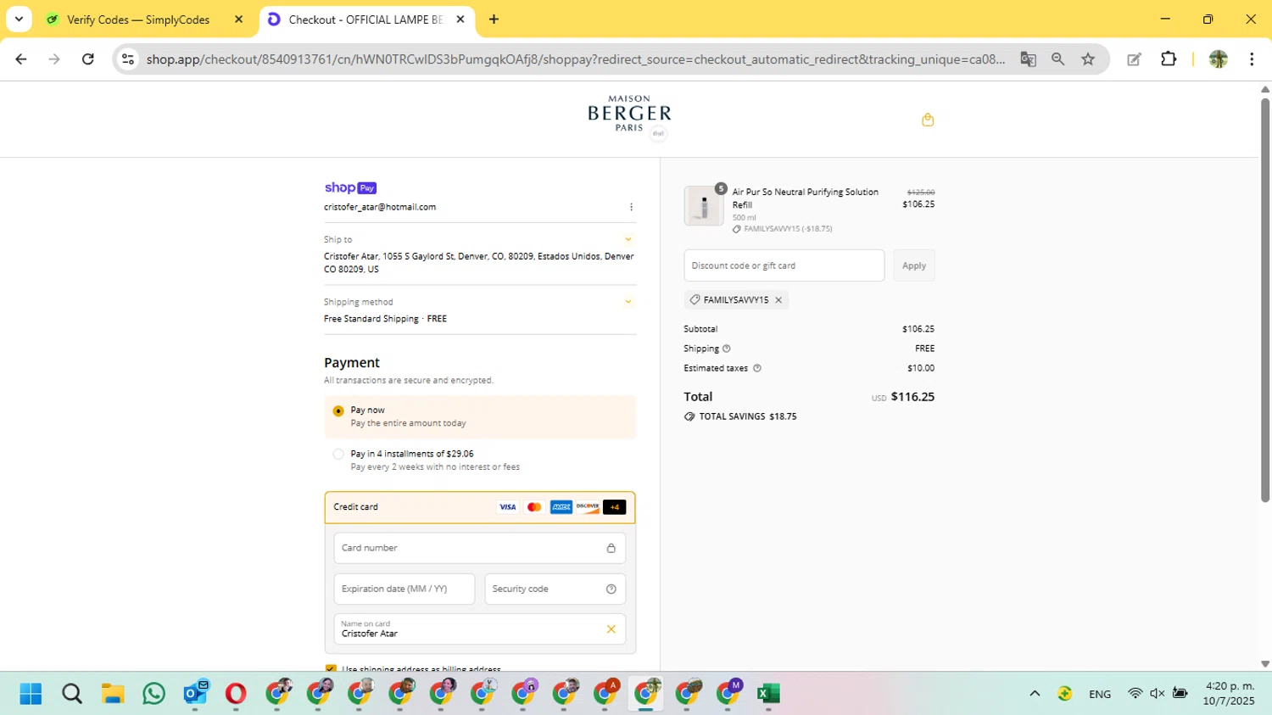Show security code help icon
1272x715 pixels.
[611, 589]
